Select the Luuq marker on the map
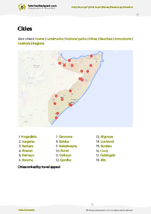 tap(56, 96)
